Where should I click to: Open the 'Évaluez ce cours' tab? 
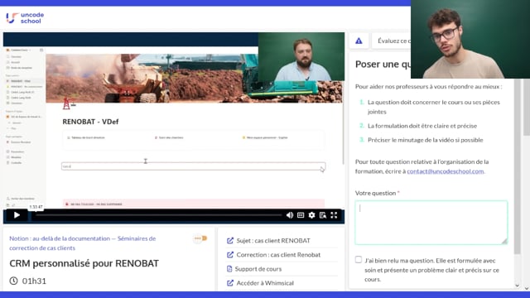coord(392,41)
